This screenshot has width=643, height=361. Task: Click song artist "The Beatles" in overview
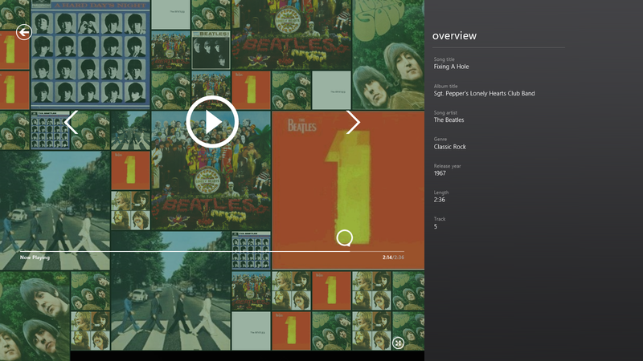click(449, 120)
